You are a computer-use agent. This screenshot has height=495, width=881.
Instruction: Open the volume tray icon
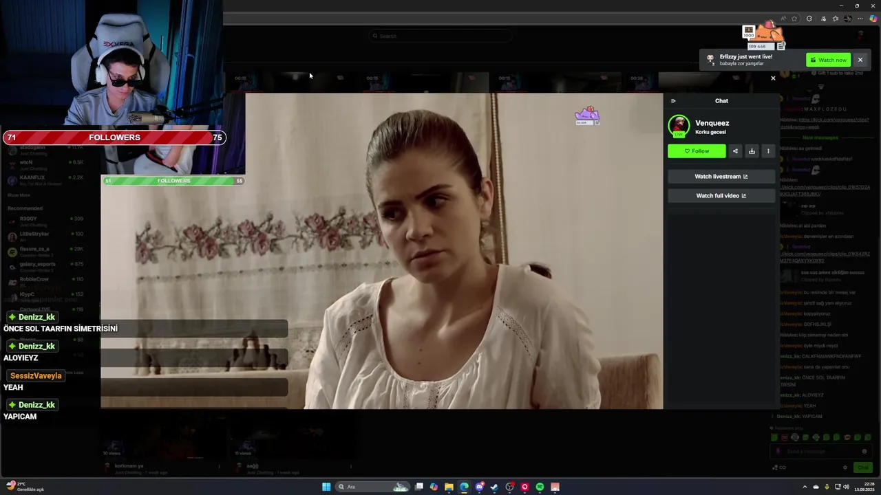tap(846, 487)
